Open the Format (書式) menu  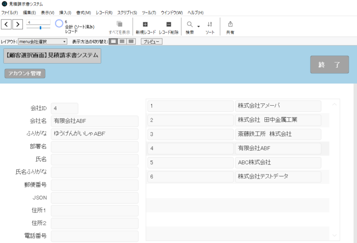pos(84,13)
